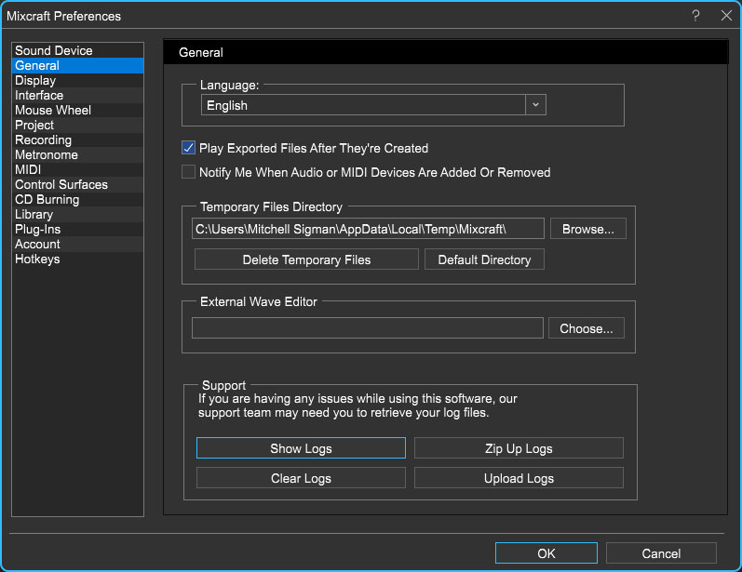This screenshot has width=742, height=572.
Task: Switch to Interface preferences
Action: pyautogui.click(x=77, y=95)
